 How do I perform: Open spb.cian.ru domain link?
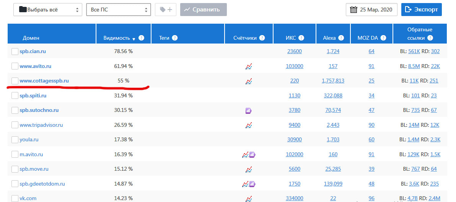pos(33,52)
